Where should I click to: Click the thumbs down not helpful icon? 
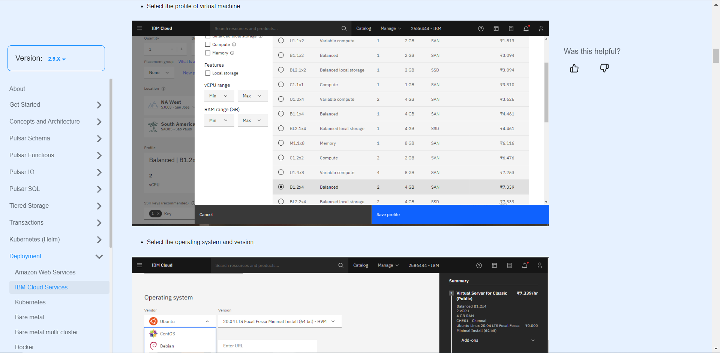coord(604,68)
